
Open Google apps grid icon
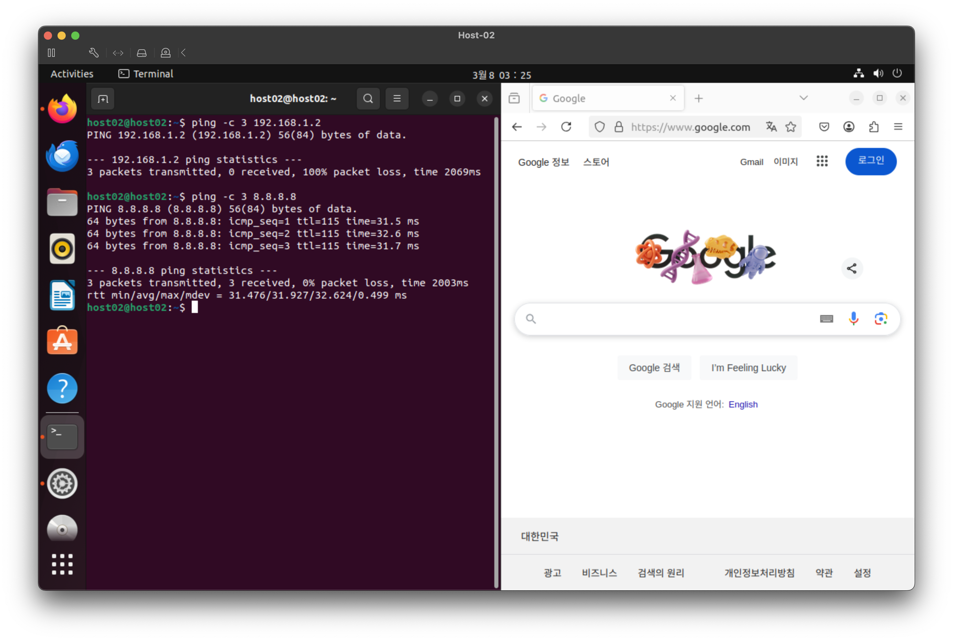click(x=822, y=161)
